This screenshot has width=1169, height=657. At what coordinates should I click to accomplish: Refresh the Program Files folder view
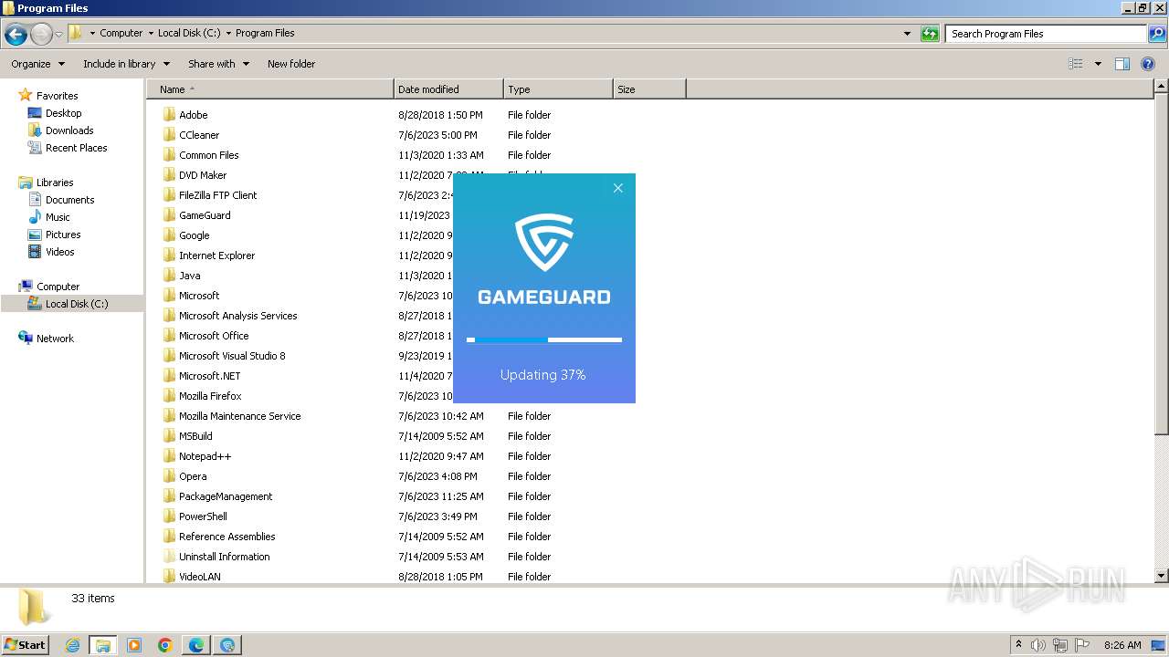point(930,34)
